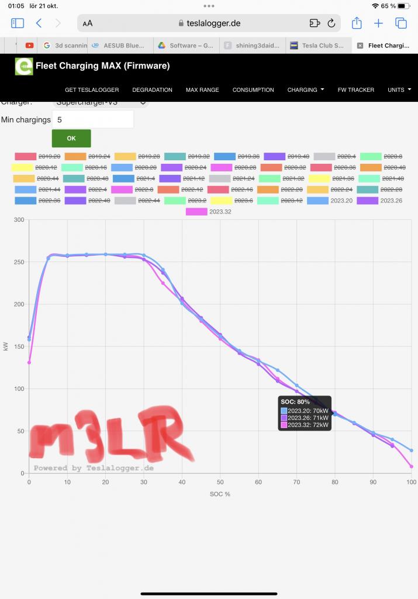Close the Fleet Charging tab via X
The height and width of the screenshot is (599, 418).
(x=360, y=46)
